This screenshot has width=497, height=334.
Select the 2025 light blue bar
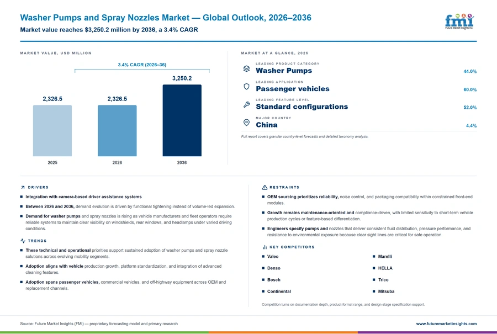click(52, 130)
